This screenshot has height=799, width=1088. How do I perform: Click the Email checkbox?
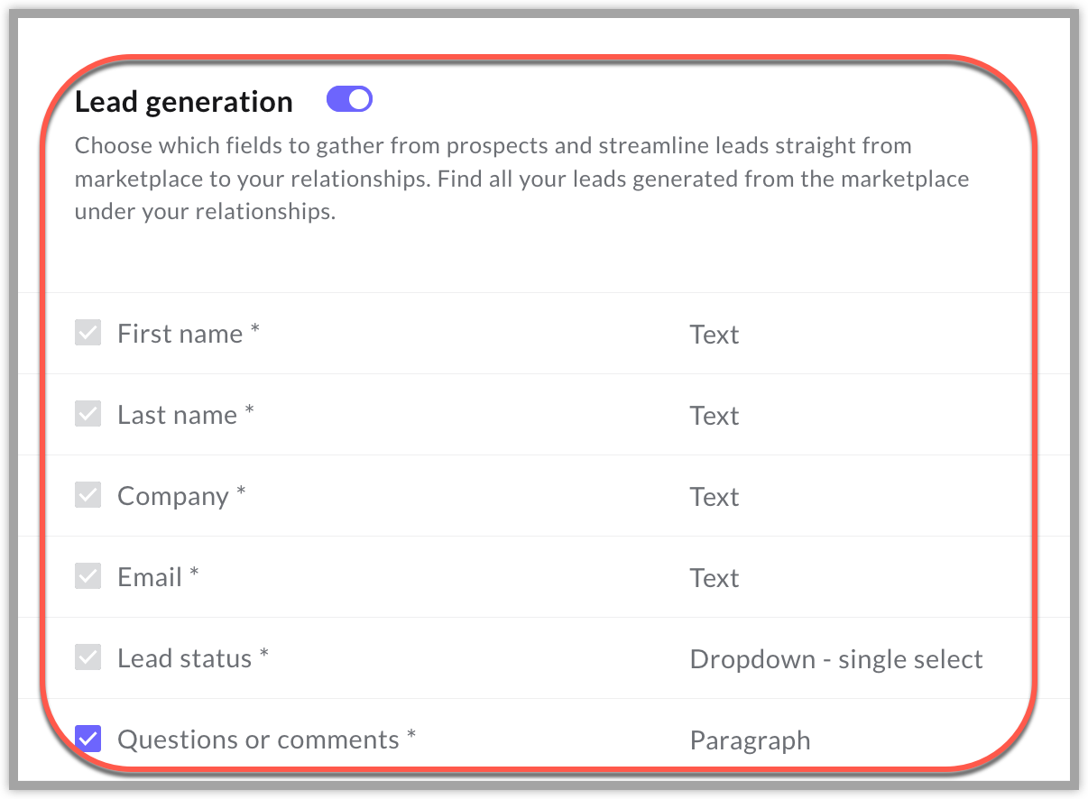coord(88,577)
